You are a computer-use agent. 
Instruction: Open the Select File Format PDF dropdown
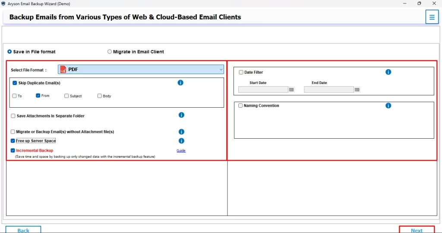141,69
